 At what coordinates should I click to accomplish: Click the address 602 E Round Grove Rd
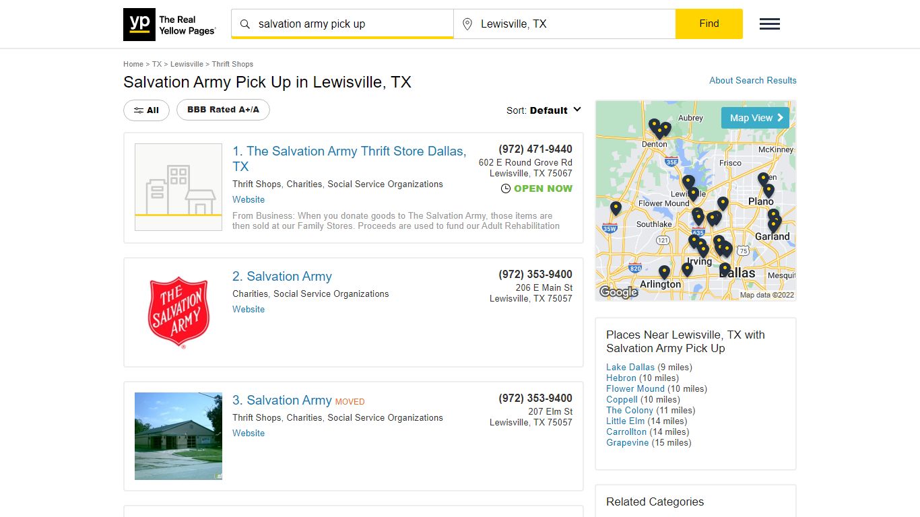coord(525,163)
